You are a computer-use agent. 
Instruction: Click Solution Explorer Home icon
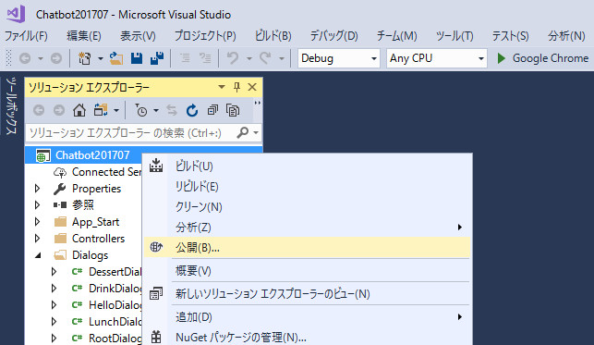(x=79, y=110)
